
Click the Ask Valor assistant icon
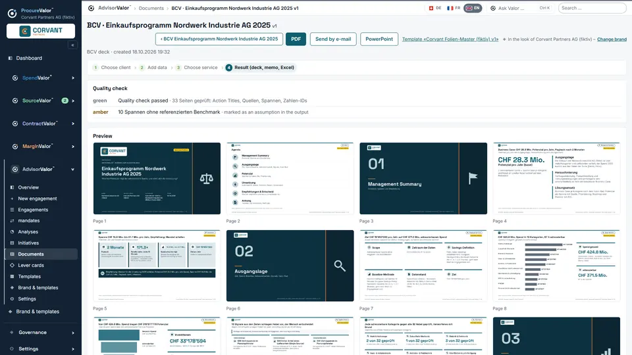pos(493,8)
